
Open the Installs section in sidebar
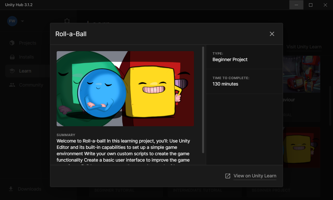tap(27, 57)
